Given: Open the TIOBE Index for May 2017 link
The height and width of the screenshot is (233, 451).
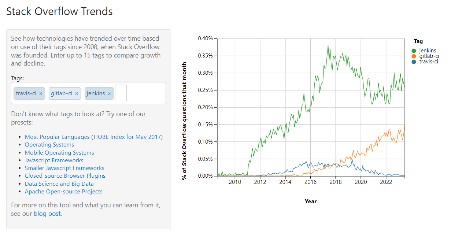Looking at the screenshot, I should coord(127,137).
